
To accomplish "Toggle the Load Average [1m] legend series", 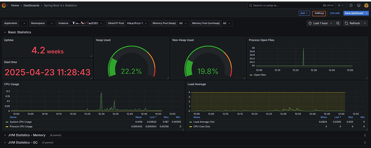I will click(204, 122).
